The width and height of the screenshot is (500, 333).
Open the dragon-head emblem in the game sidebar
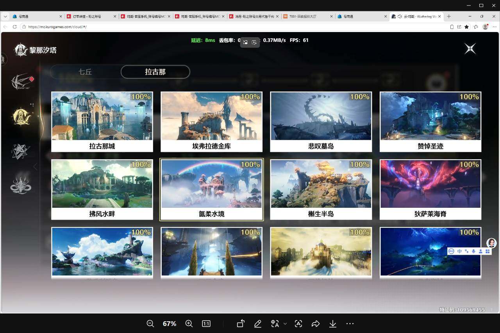coord(21,184)
